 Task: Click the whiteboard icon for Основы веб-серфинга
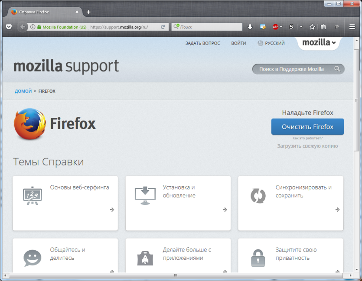click(33, 195)
